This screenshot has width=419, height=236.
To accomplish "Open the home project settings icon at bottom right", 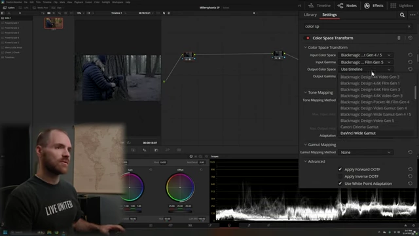I will tap(405, 226).
